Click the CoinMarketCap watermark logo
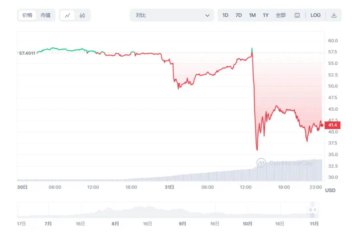 pyautogui.click(x=261, y=162)
